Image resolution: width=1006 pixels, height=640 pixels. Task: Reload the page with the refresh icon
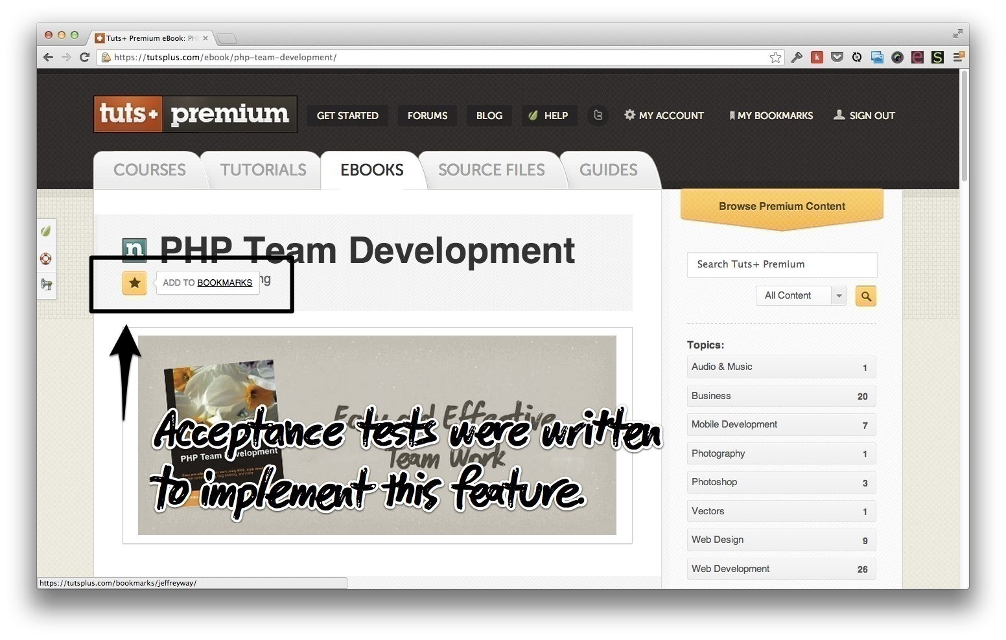coord(84,57)
